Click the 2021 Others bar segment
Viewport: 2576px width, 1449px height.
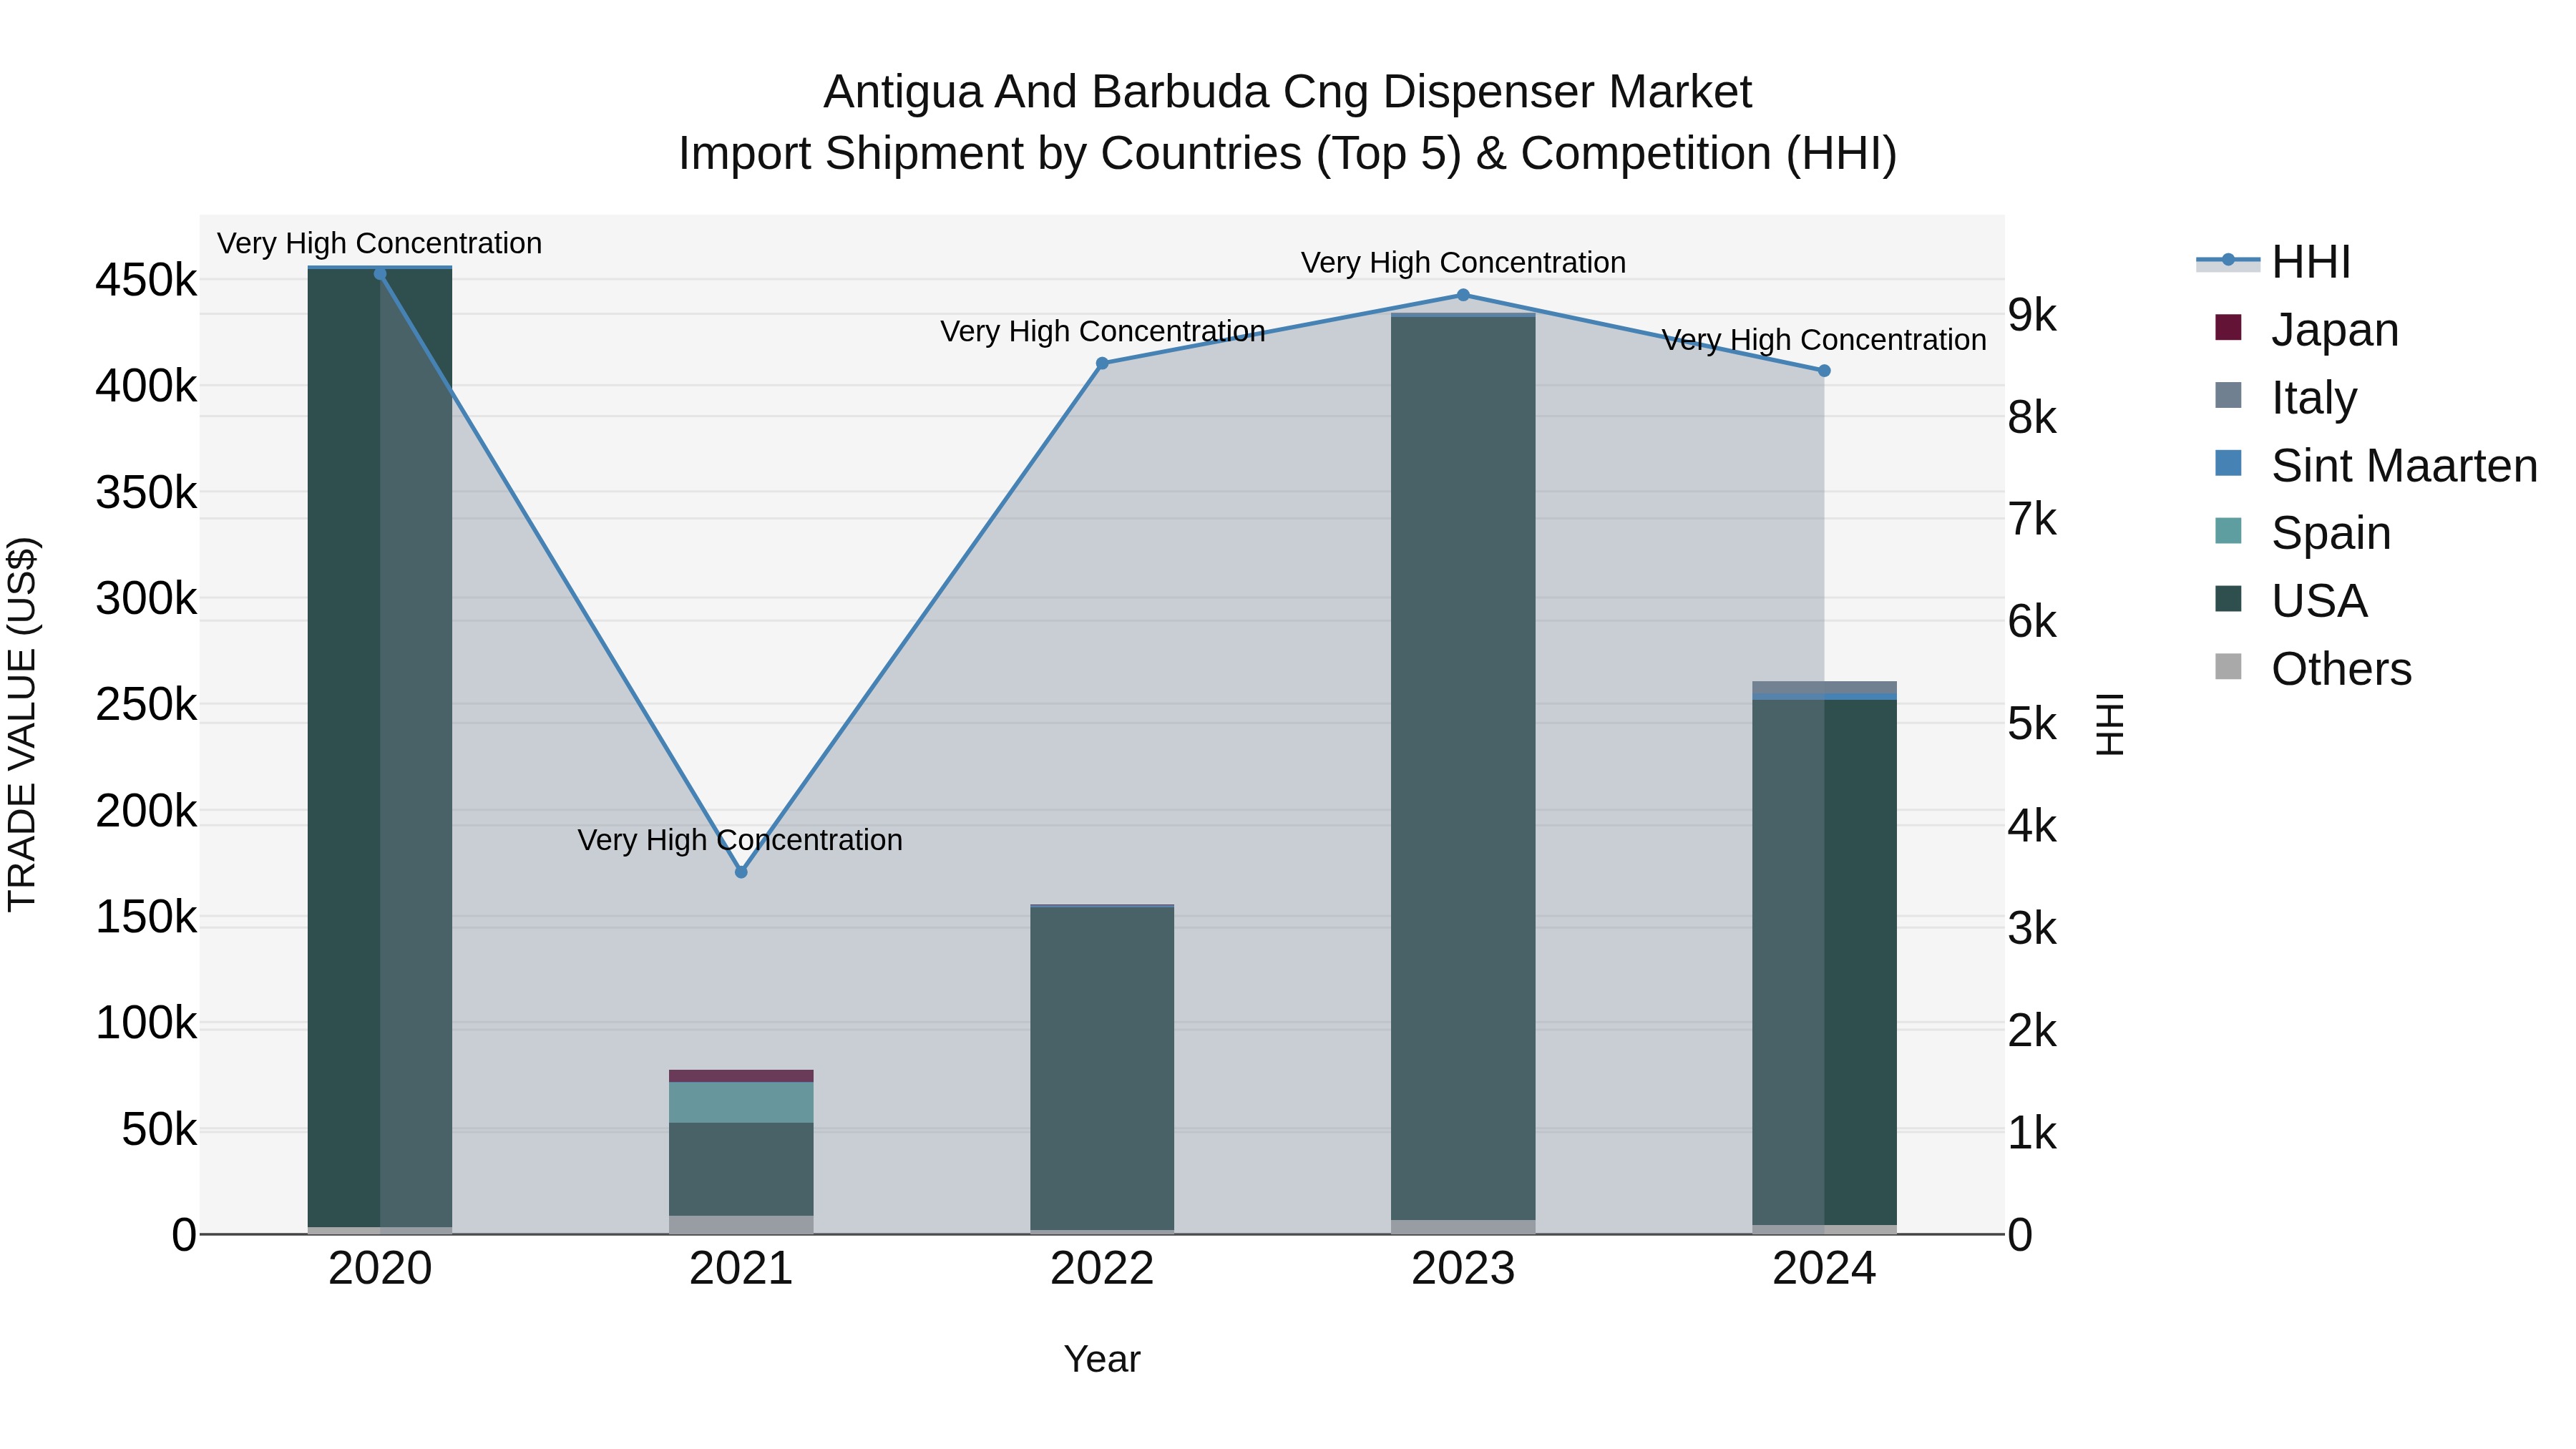[741, 1225]
